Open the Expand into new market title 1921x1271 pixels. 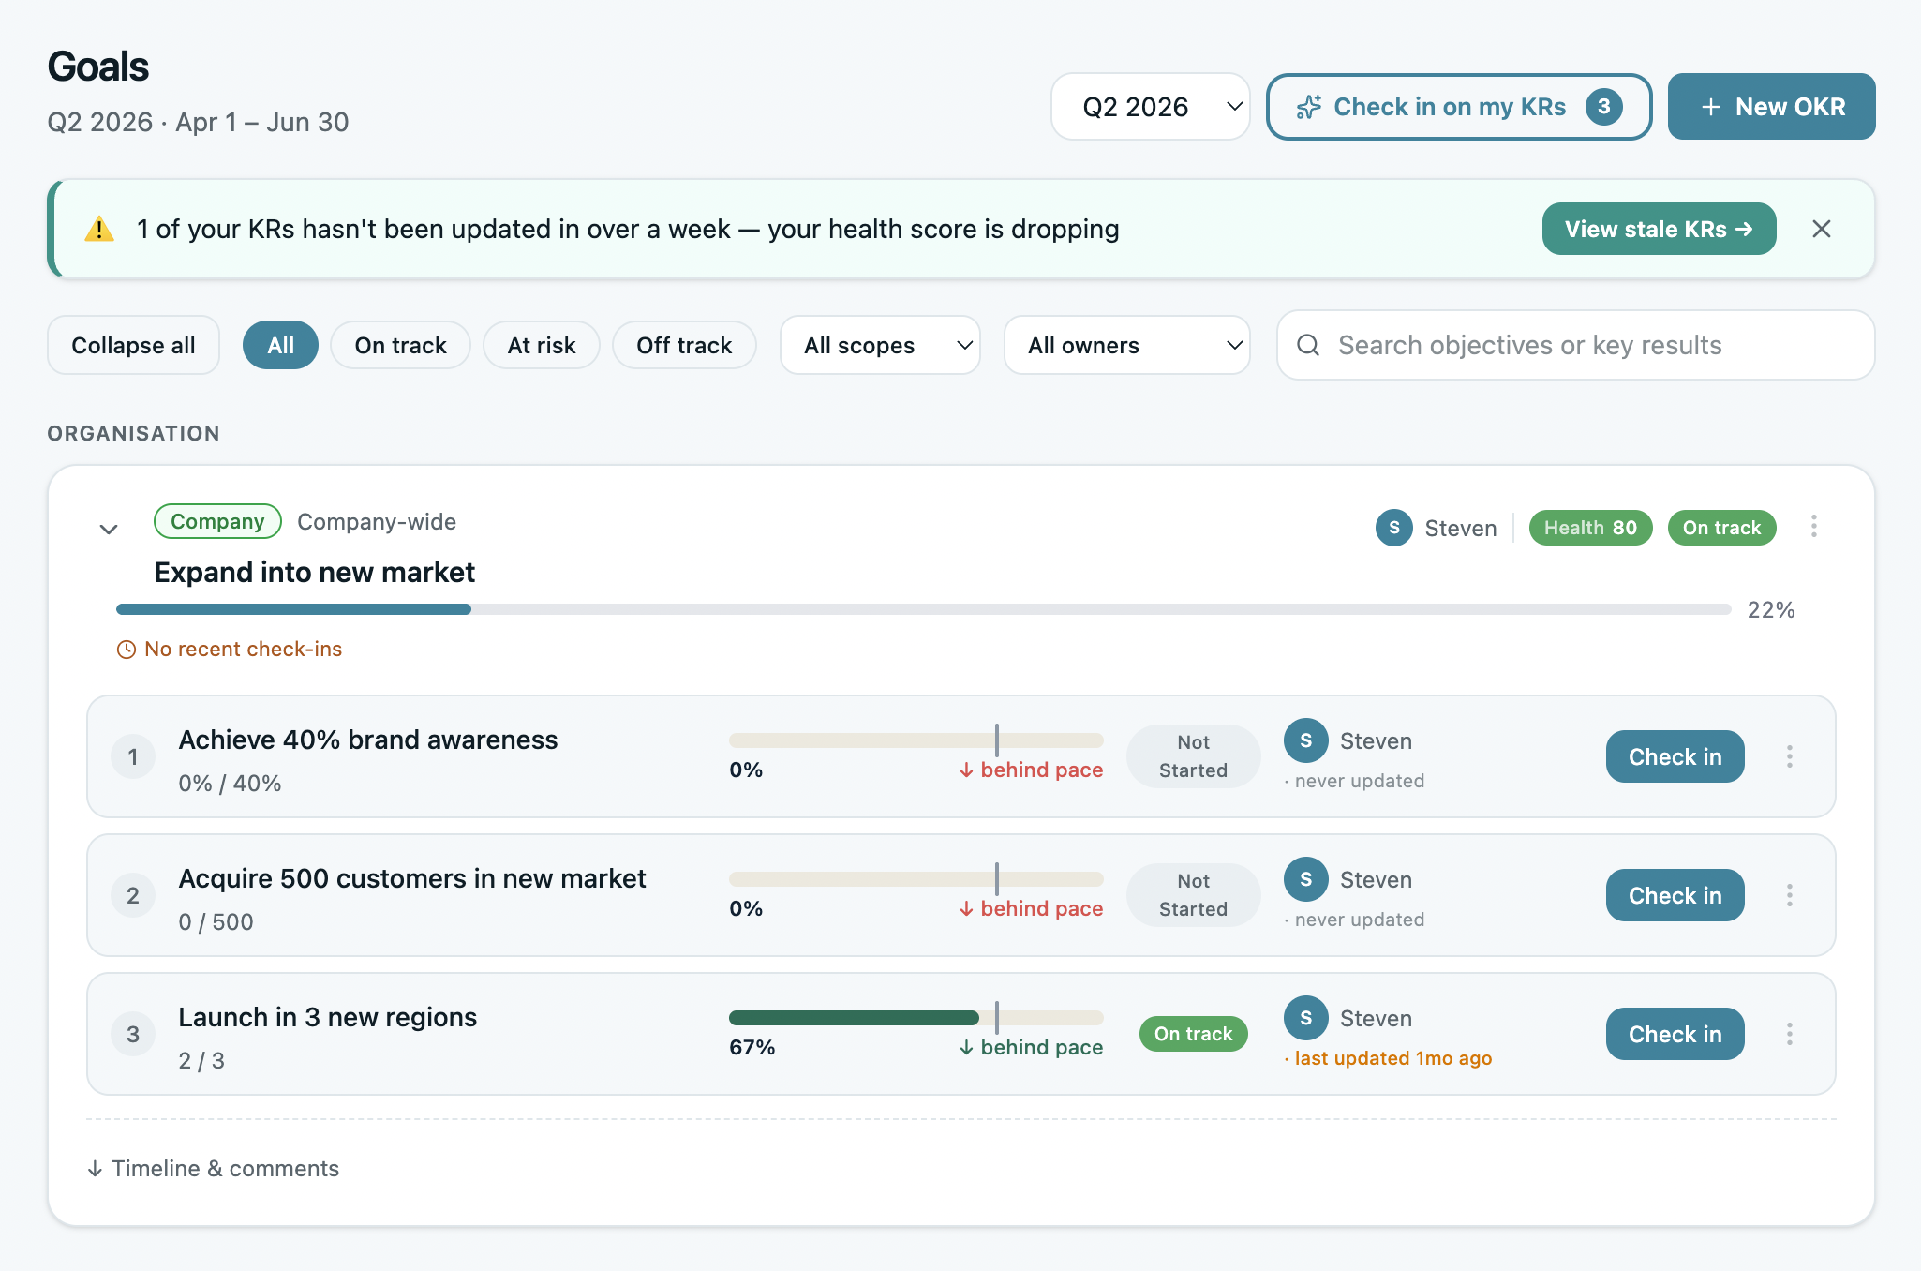314,572
